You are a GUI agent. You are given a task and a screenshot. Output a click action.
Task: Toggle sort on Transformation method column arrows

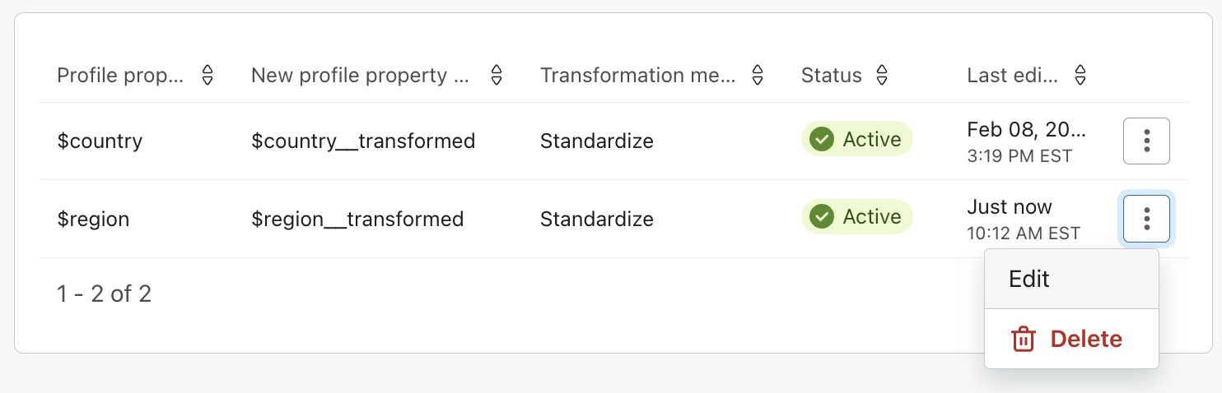(x=758, y=76)
